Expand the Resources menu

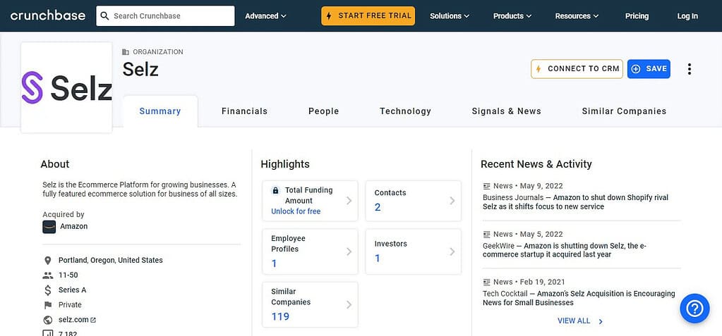coord(577,16)
